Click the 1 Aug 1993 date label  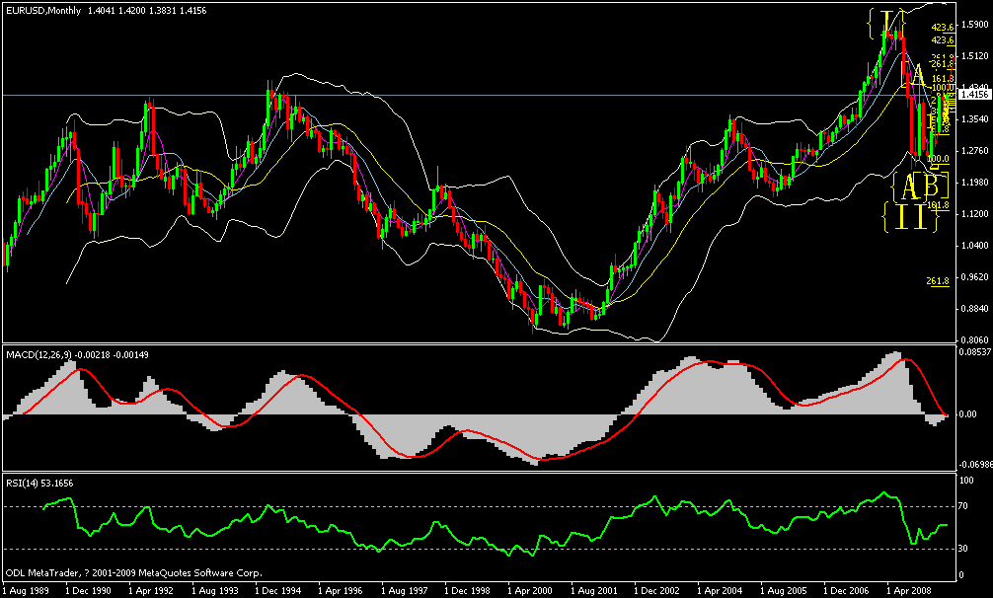click(x=213, y=590)
